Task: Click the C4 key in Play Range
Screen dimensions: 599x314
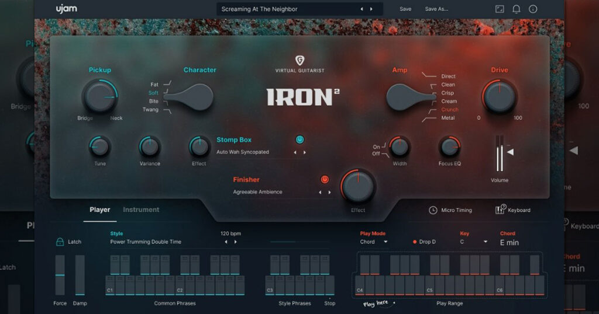Action: tap(360, 285)
